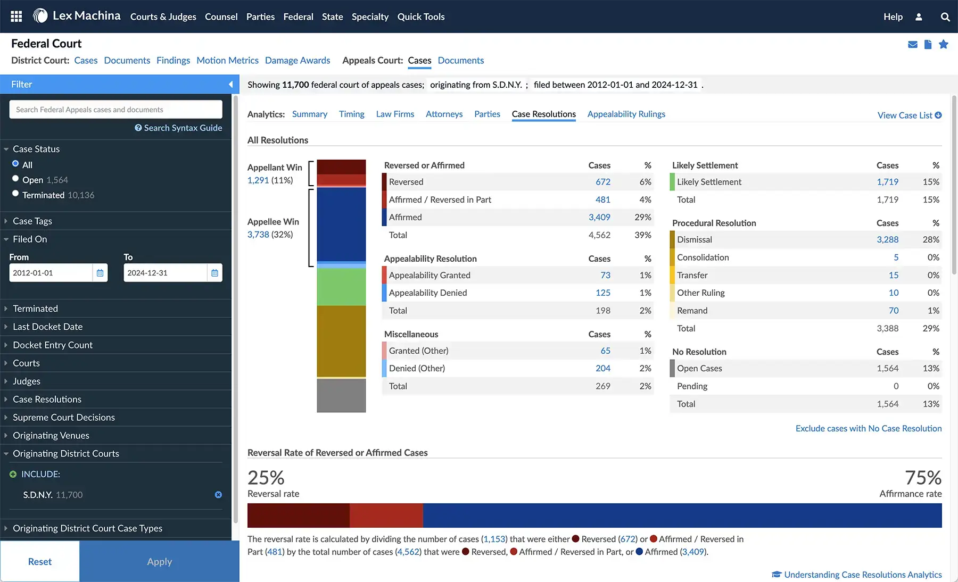Open the calendar picker for the From date
The height and width of the screenshot is (582, 958).
point(100,272)
